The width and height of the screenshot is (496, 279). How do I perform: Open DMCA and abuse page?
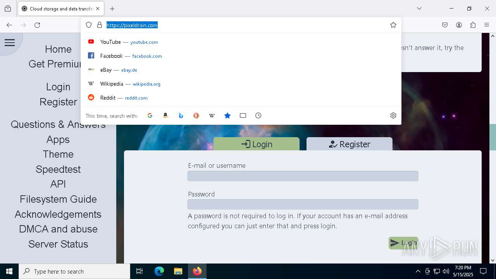click(x=58, y=229)
